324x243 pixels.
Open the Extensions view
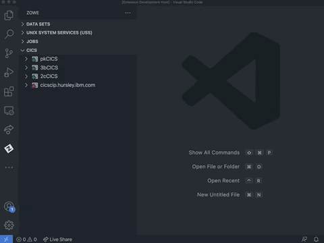(9, 92)
